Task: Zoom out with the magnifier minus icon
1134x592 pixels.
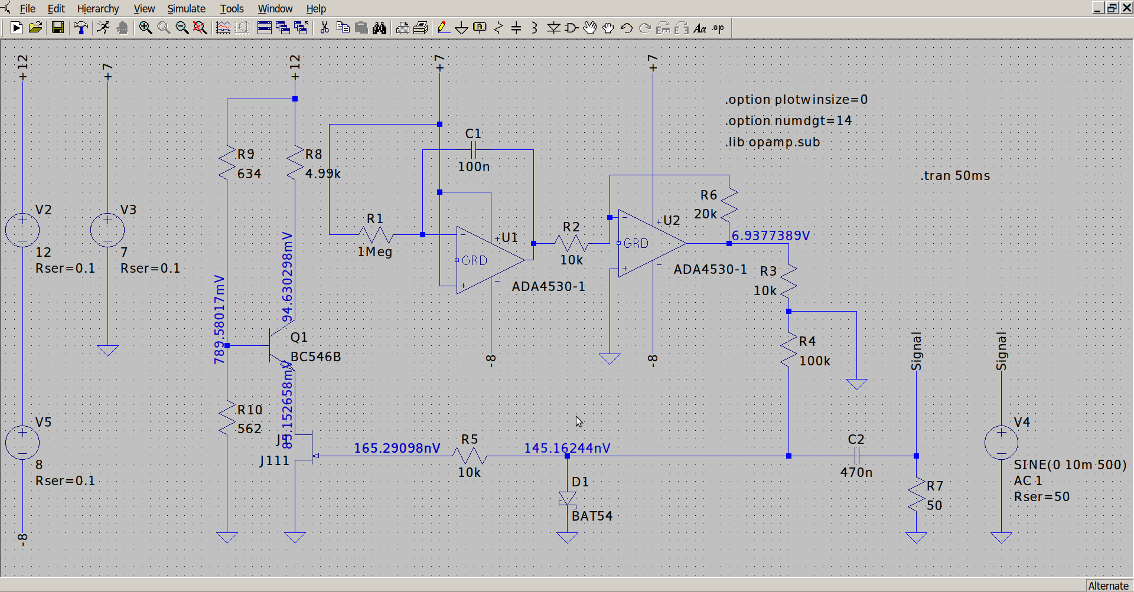Action: coord(182,28)
